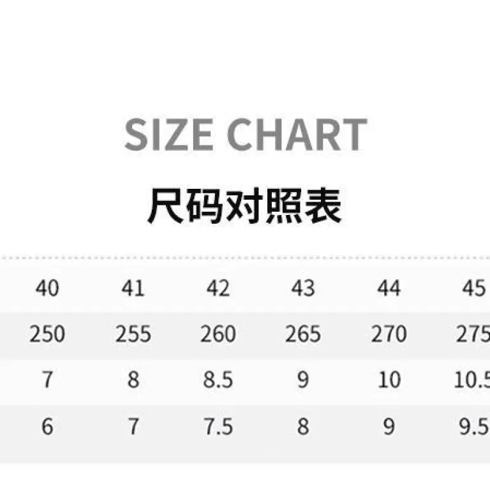Click the 尺码对照表 title text
Viewport: 490px width, 490px height.
pos(244,205)
